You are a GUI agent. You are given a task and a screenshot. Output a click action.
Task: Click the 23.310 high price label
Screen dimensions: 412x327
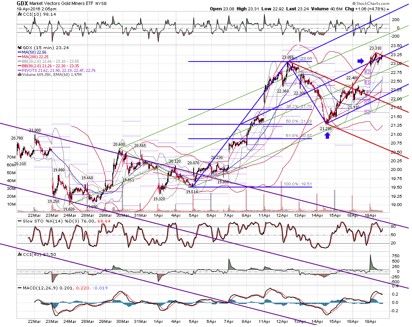[x=375, y=48]
